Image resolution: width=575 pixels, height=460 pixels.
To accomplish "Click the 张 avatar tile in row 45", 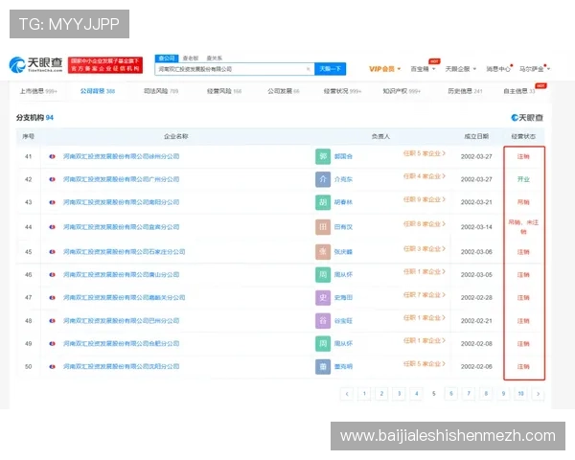I will [x=323, y=252].
